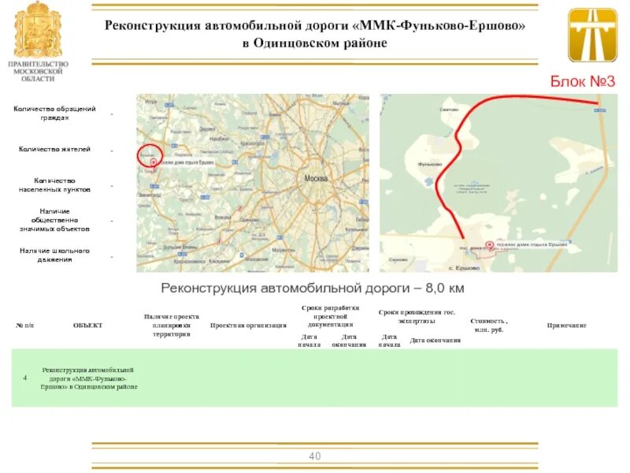This screenshot has width=630, height=473.
Task: Click 'Дата окончания' under state expertise header
Action: point(435,341)
